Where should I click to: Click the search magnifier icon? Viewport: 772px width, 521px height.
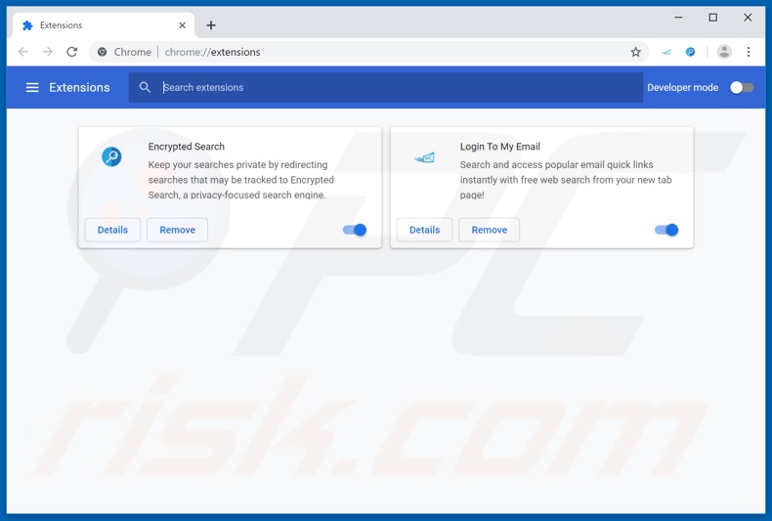145,88
